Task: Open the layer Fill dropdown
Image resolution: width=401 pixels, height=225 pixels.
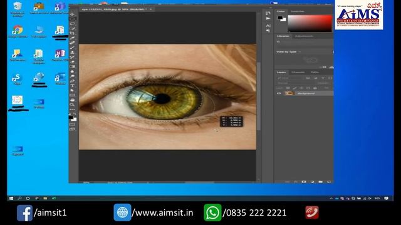Action: [326, 88]
